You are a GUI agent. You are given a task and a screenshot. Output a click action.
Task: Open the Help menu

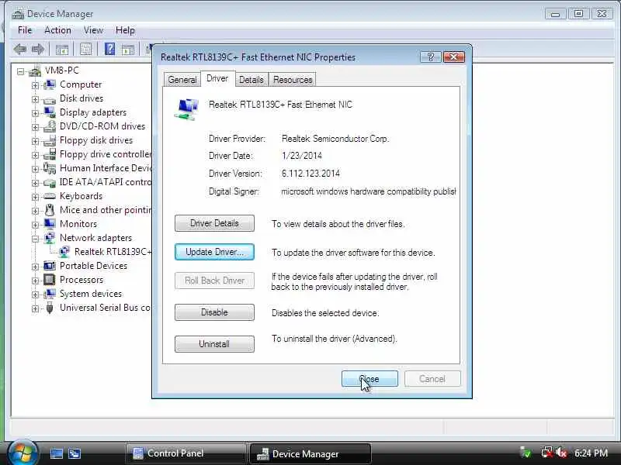coord(125,30)
